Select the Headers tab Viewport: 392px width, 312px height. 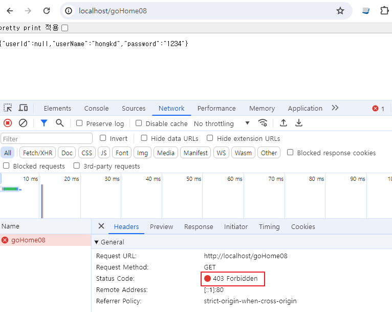(126, 226)
